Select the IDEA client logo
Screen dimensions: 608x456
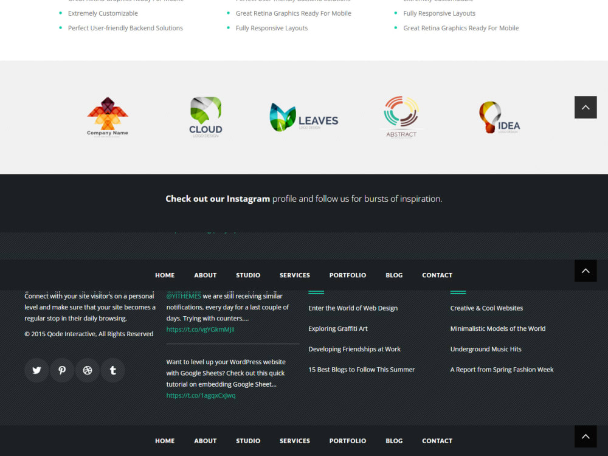(x=499, y=117)
